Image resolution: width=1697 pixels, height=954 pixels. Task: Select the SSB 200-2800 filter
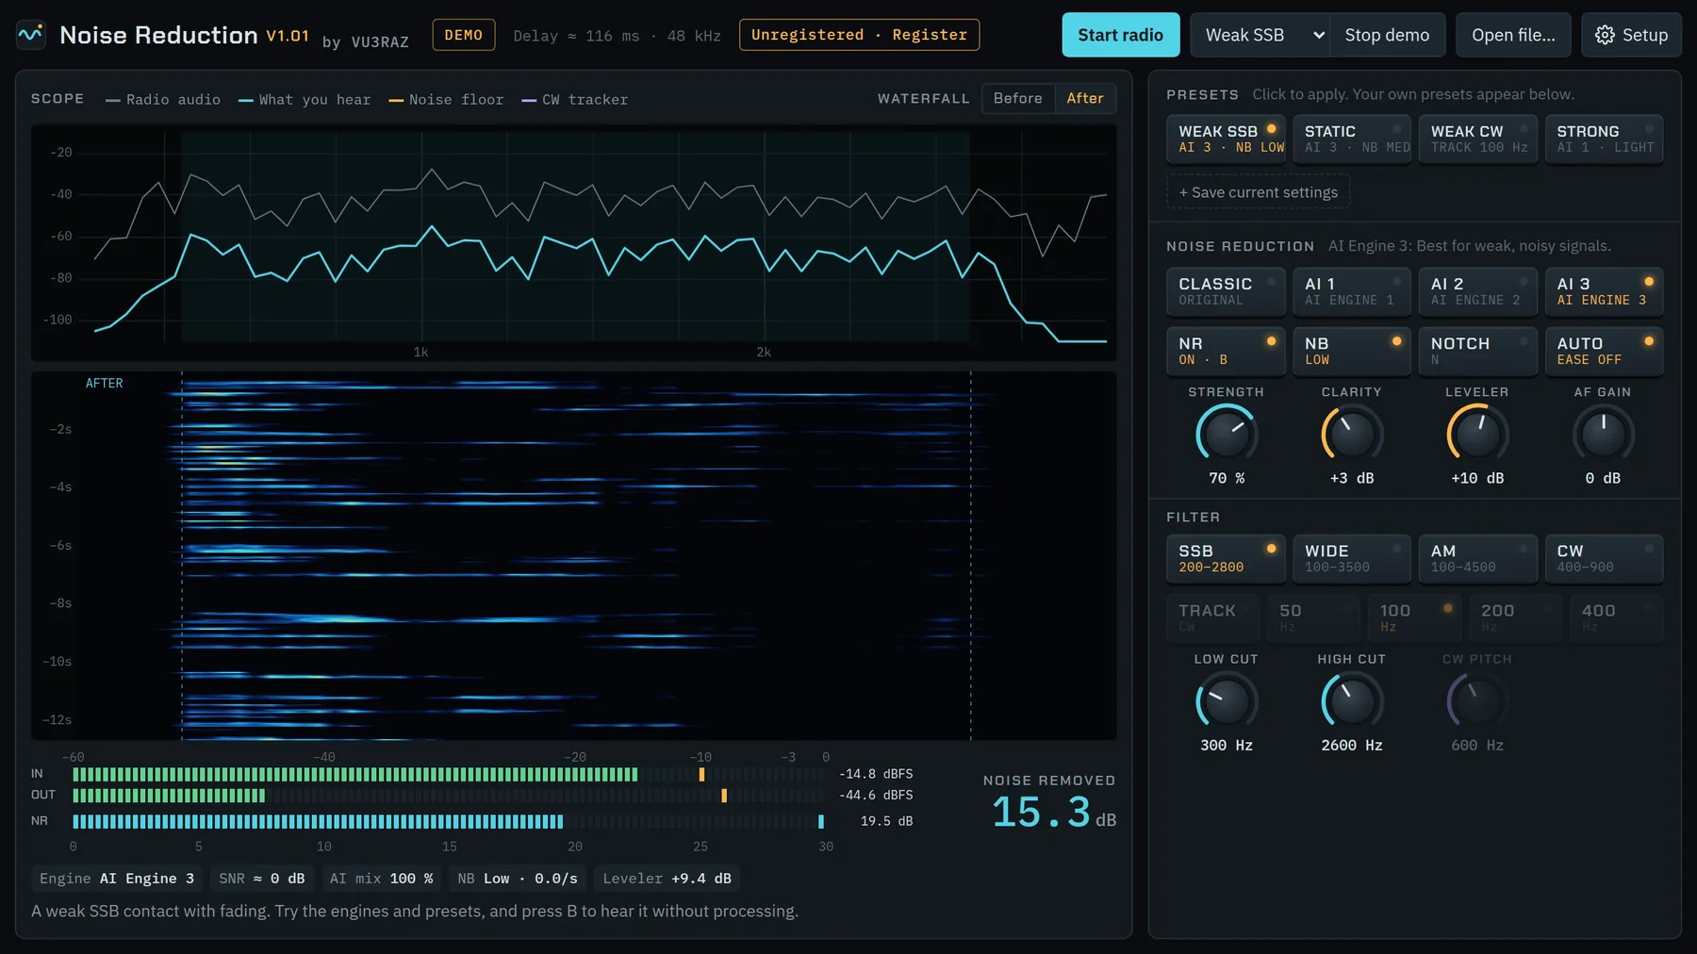tap(1226, 558)
